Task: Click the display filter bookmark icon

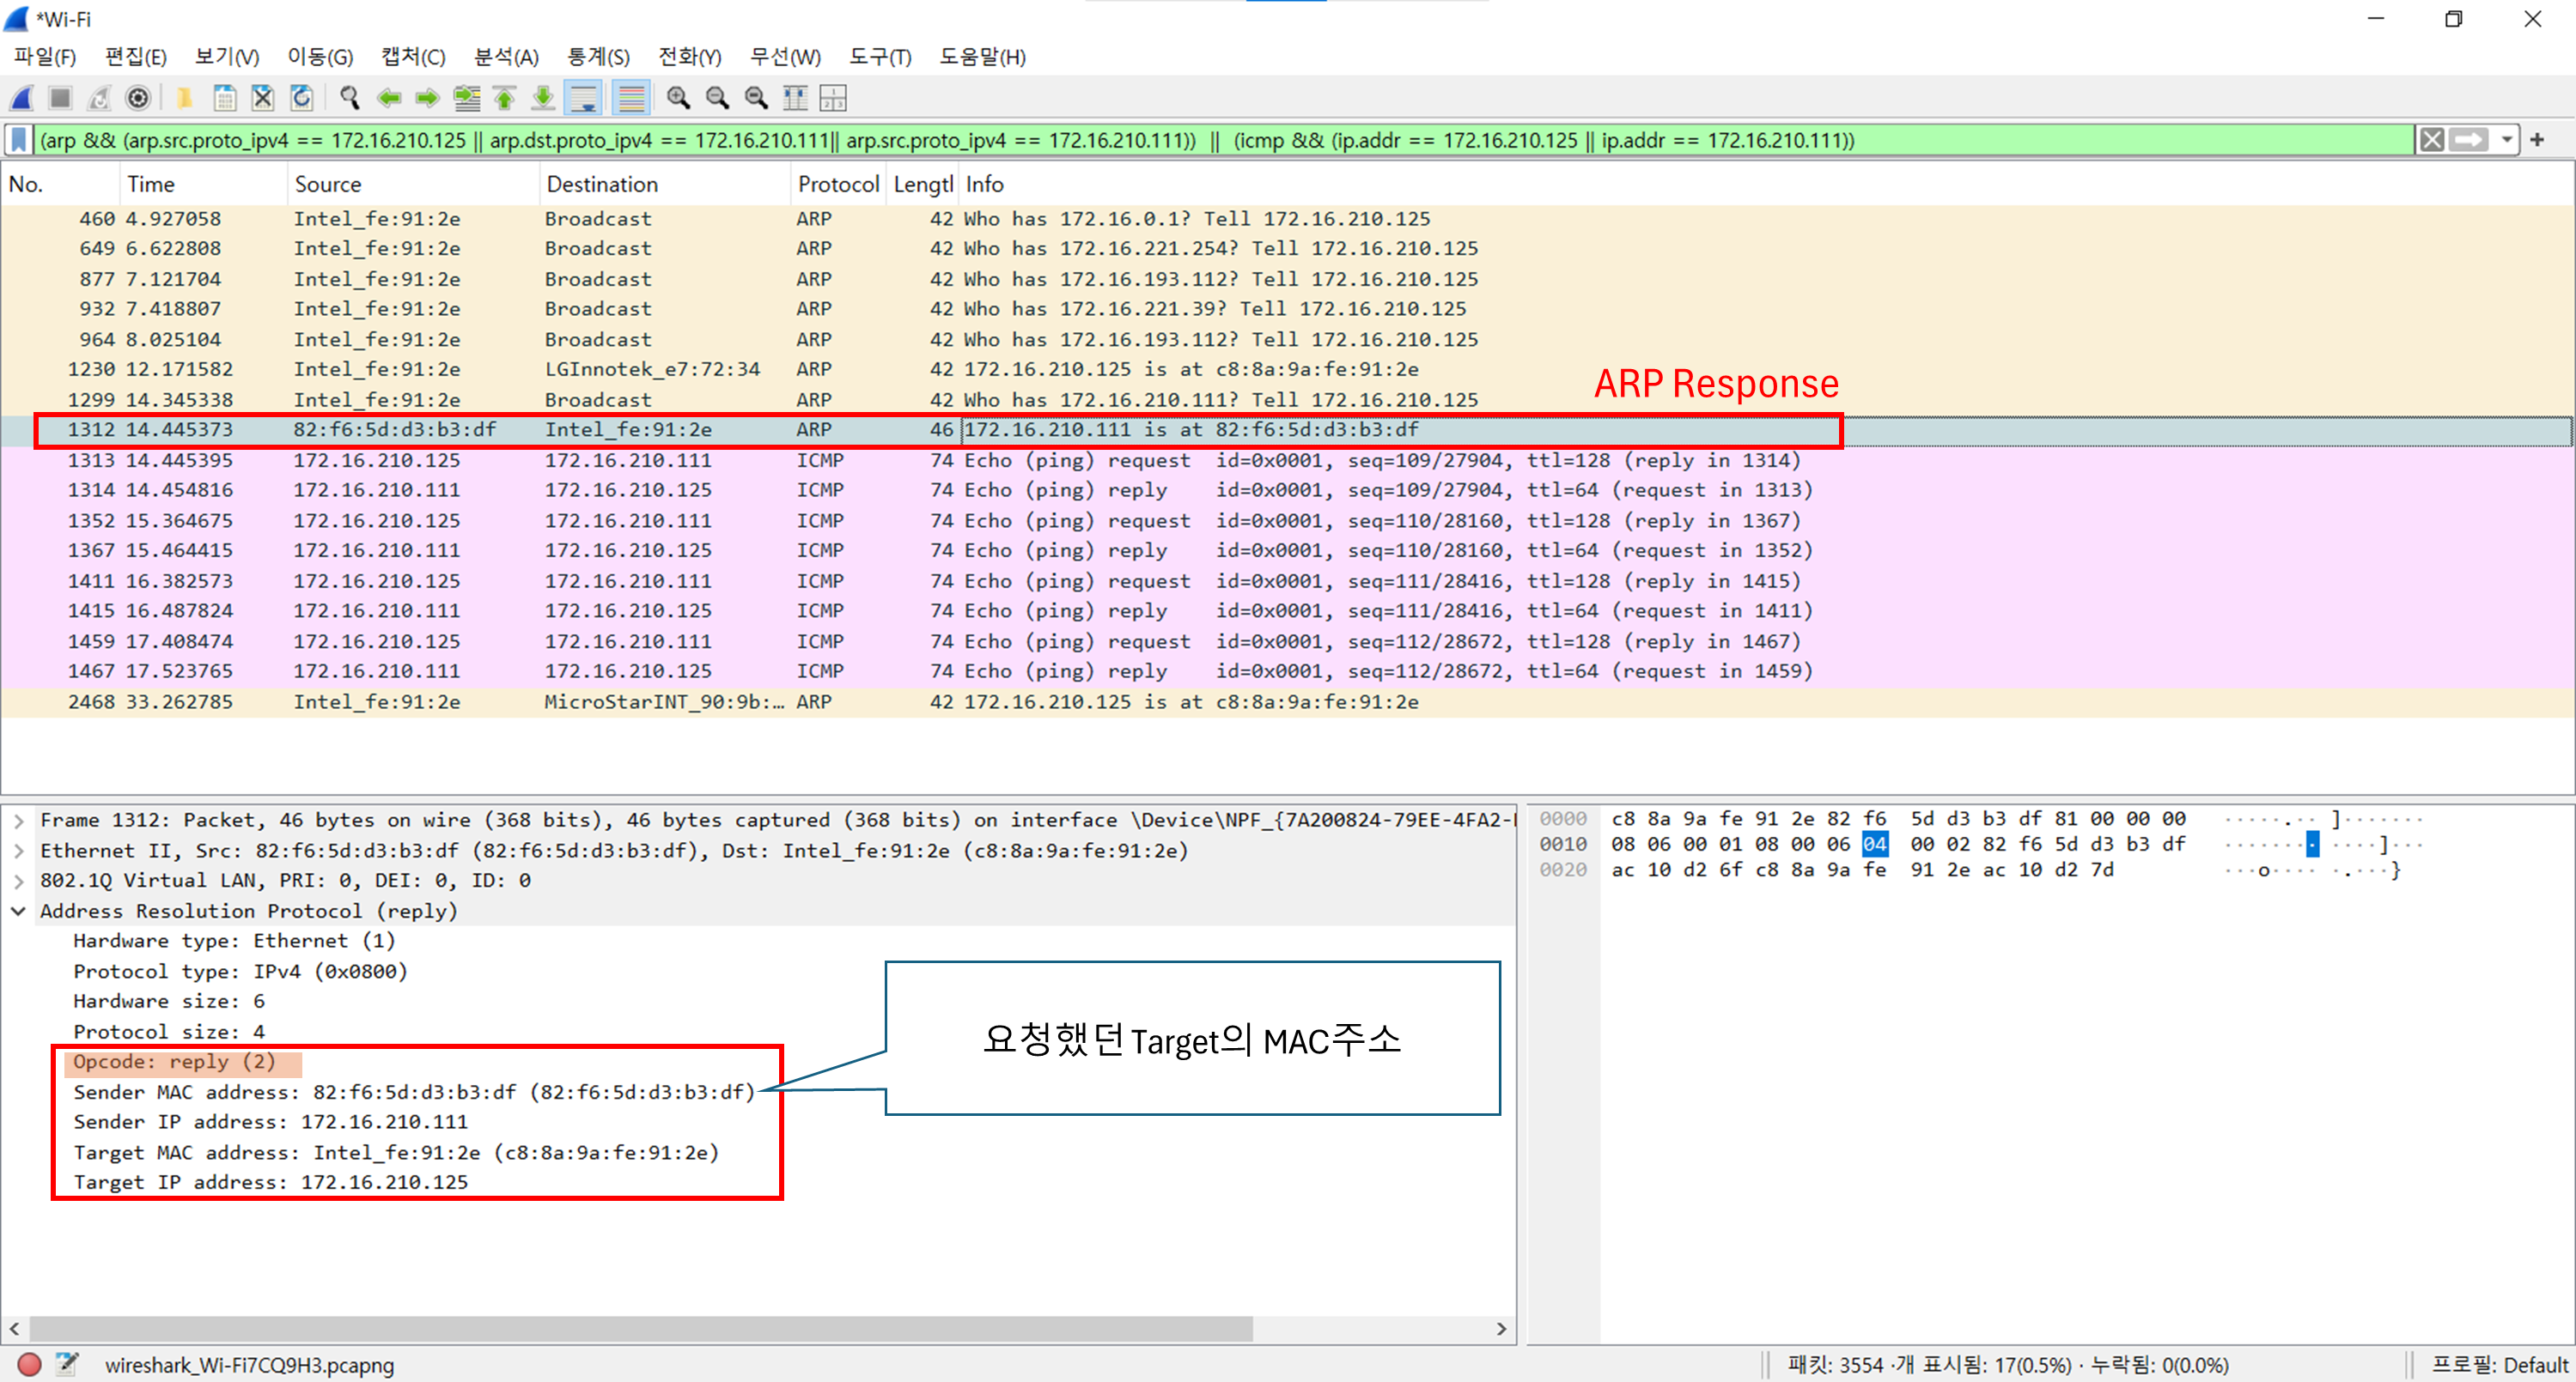Action: pyautogui.click(x=19, y=140)
